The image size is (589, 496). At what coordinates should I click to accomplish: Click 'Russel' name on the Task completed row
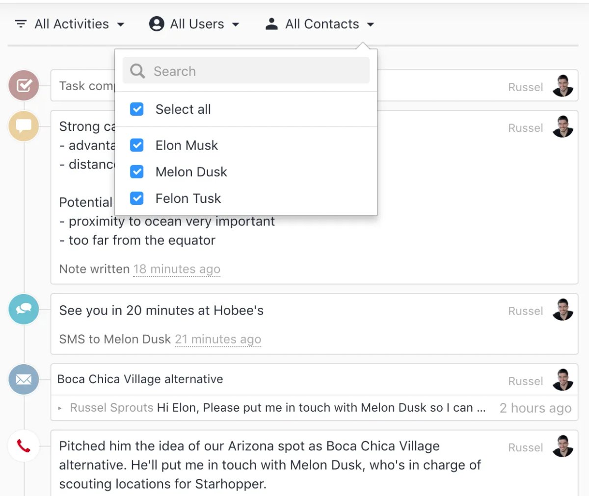526,87
